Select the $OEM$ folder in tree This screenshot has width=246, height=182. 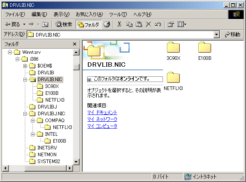pos(45,66)
